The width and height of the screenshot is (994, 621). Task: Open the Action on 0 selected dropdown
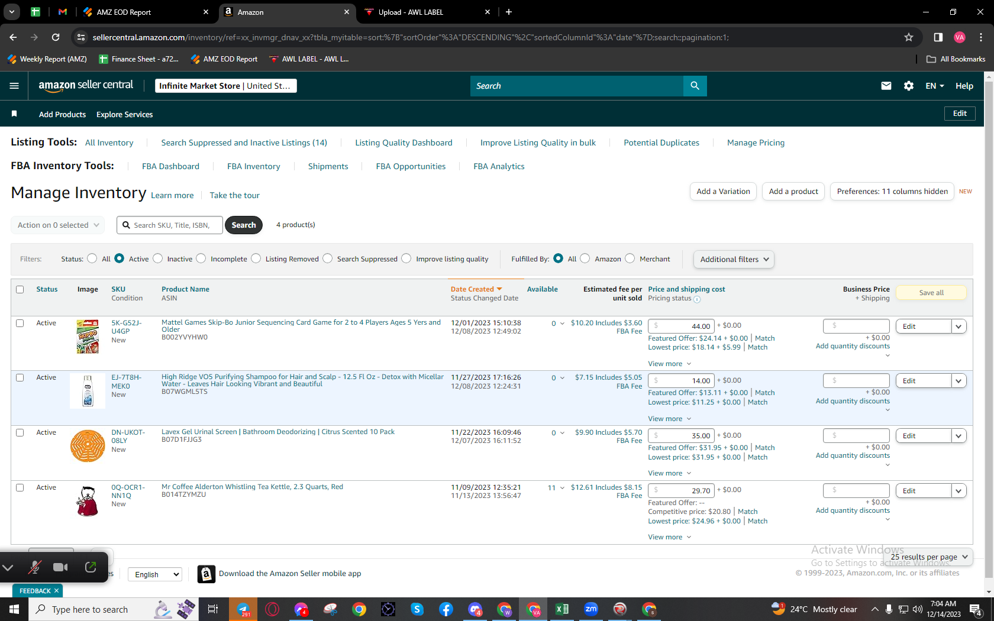click(58, 225)
